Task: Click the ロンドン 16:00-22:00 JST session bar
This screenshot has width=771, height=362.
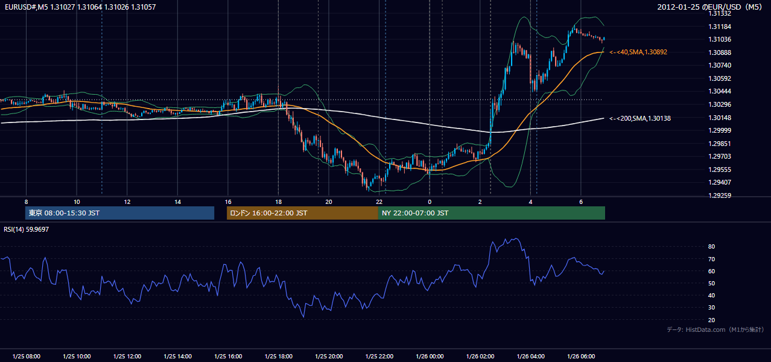Action: tap(302, 213)
